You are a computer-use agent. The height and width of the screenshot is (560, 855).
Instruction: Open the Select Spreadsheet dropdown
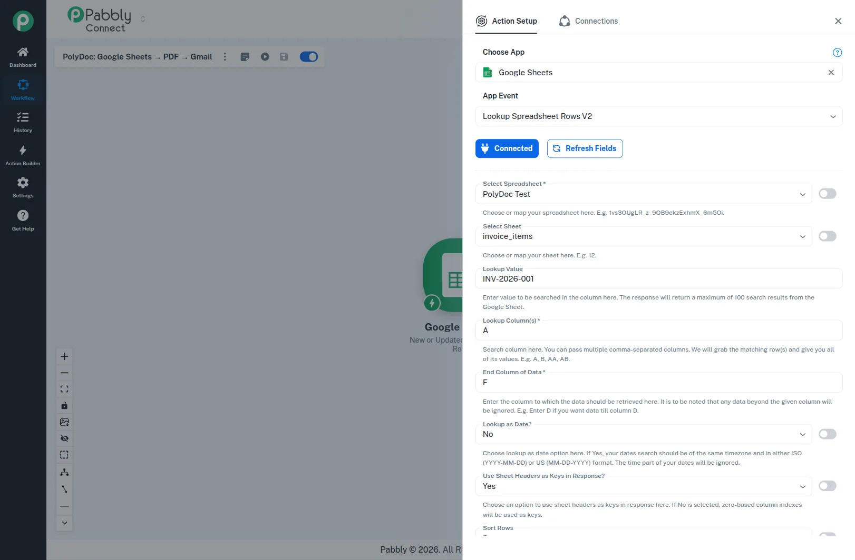click(x=644, y=194)
